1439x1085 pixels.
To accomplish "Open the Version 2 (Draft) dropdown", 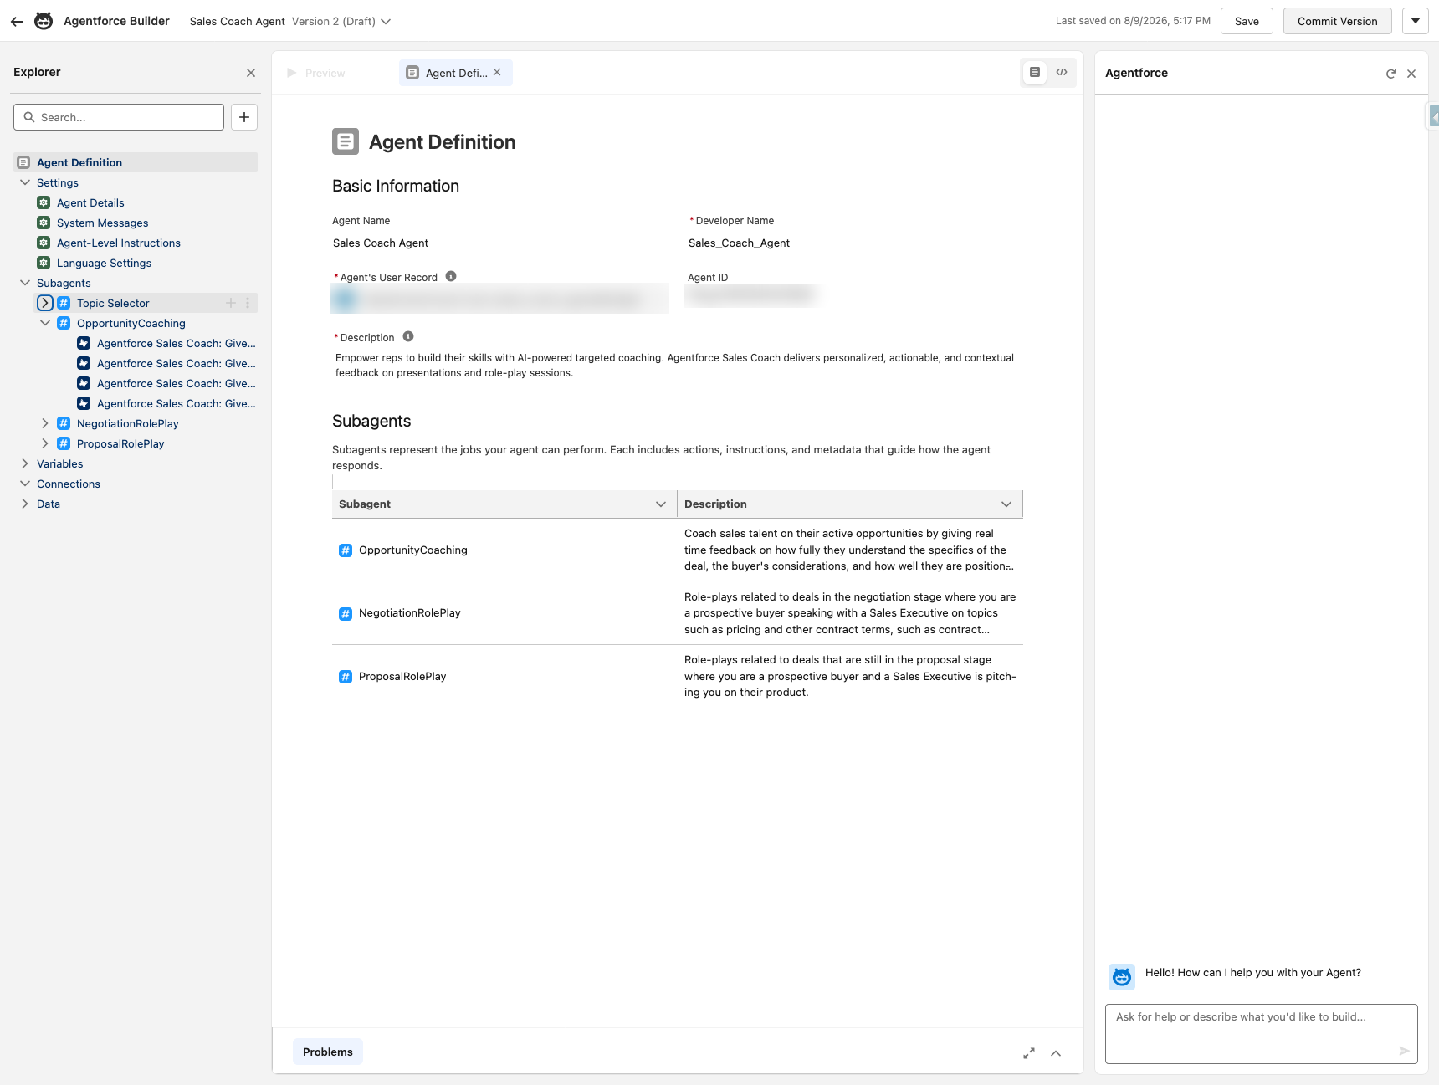I will pyautogui.click(x=341, y=21).
